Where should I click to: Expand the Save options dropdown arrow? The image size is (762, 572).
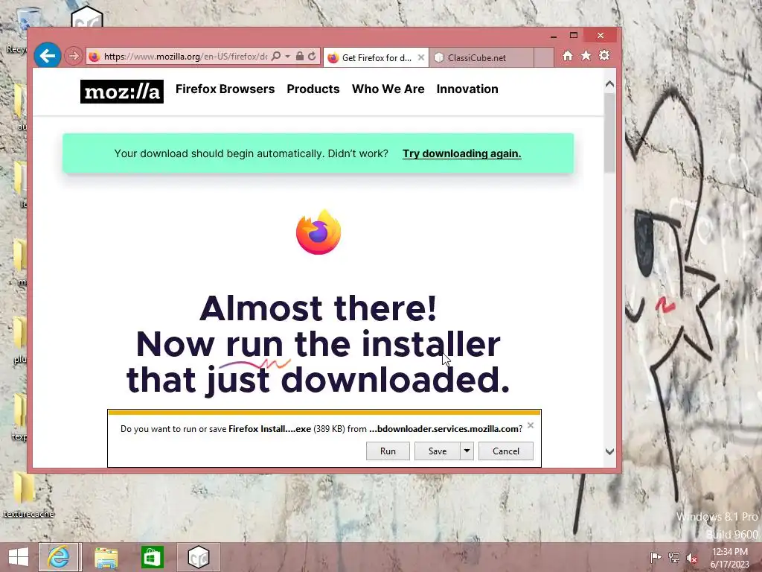click(x=467, y=451)
